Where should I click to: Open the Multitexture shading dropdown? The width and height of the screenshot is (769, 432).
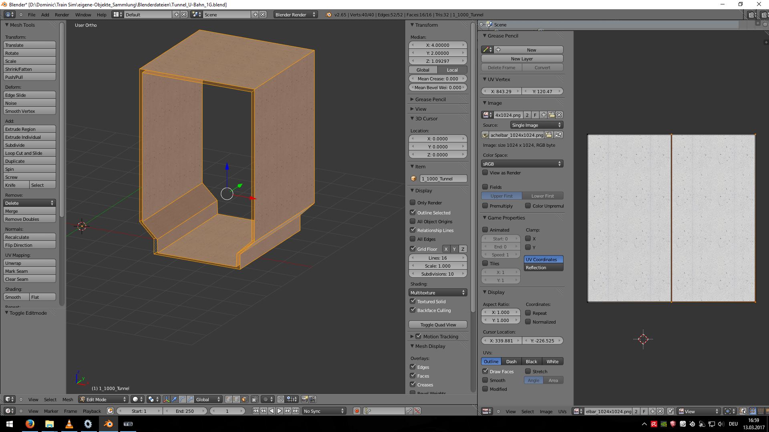point(438,293)
